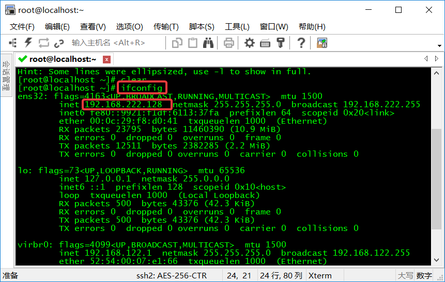Screen dimensions: 445x282
Task: Open the 传输(T) menu
Action: 166,27
